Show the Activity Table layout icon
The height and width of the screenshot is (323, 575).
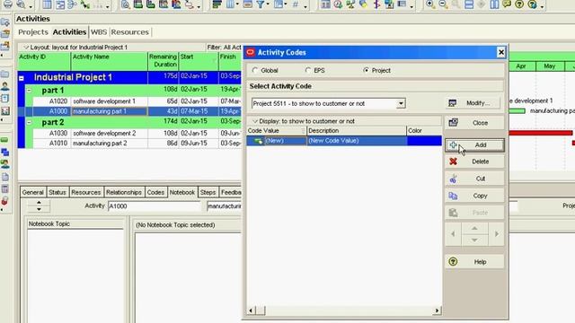pyautogui.click(x=47, y=4)
